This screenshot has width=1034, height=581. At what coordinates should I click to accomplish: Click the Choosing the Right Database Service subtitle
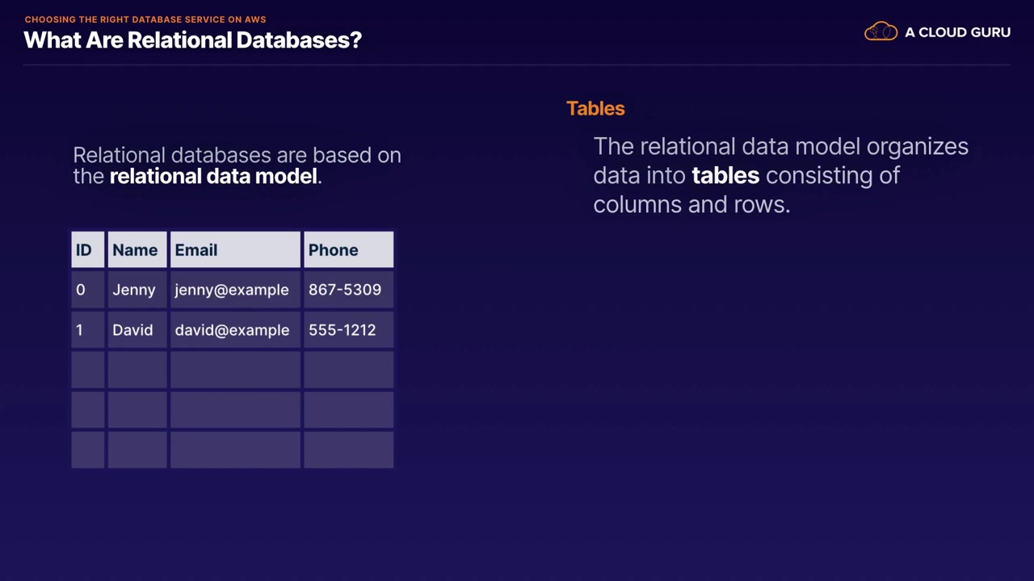(x=145, y=19)
